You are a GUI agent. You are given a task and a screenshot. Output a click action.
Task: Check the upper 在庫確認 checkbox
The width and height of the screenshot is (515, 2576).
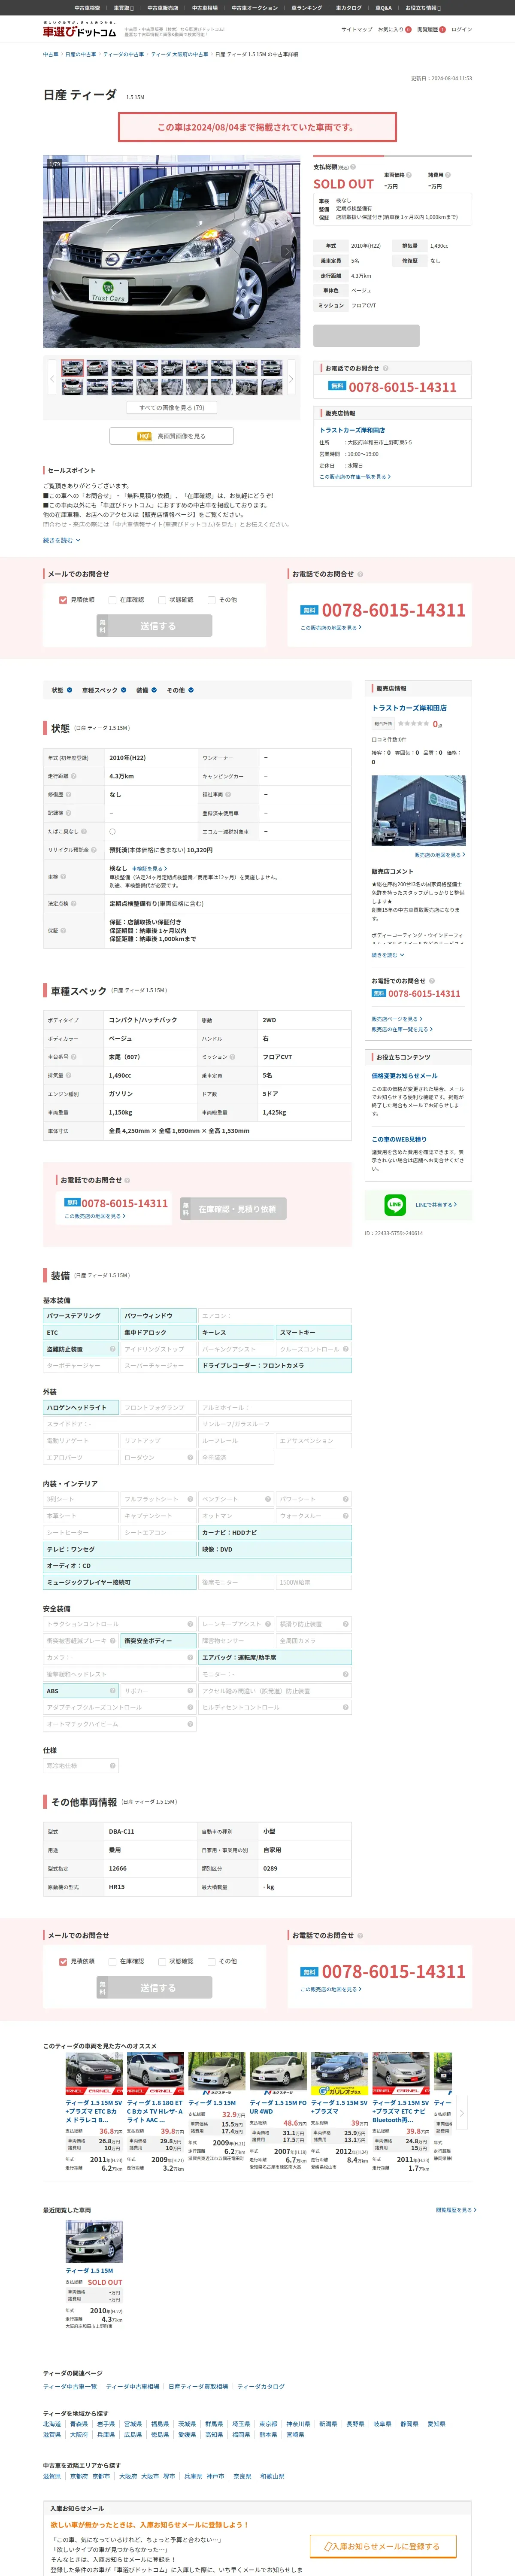[112, 600]
